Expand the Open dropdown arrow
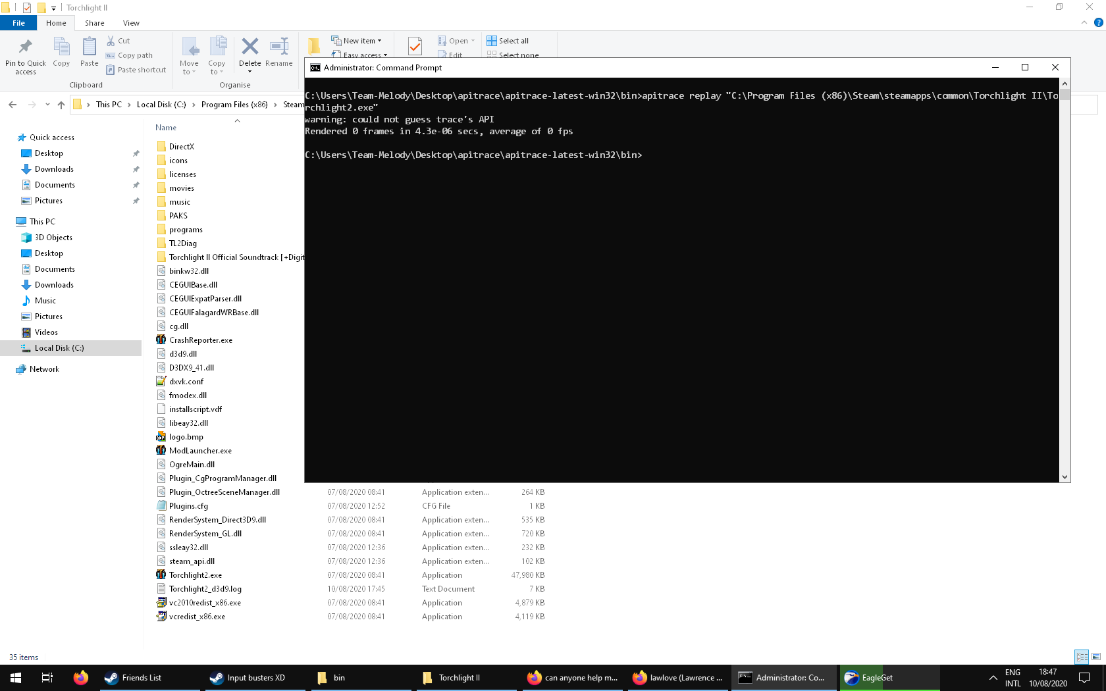 [x=471, y=40]
